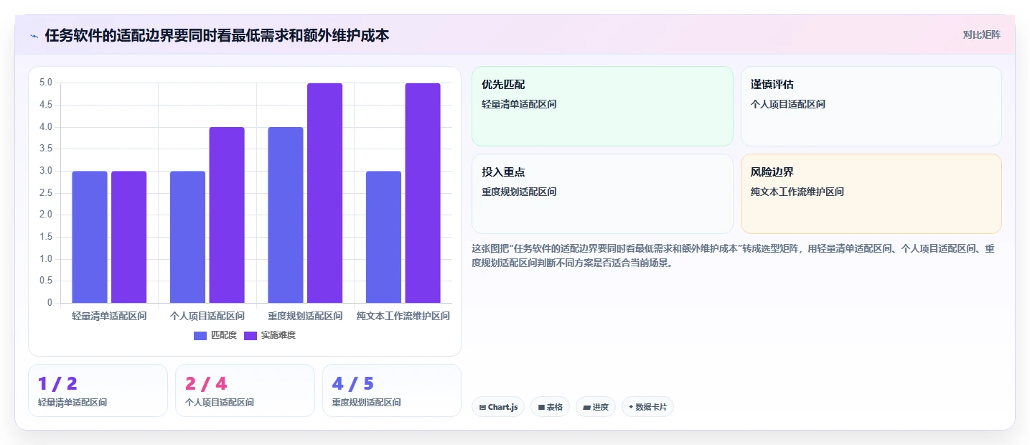Click the 1 / 2 stat card
Viewport: 1030px width, 445px height.
tap(98, 390)
